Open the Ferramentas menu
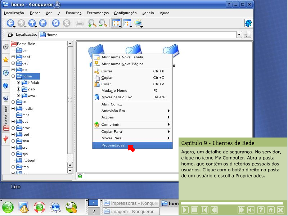 click(x=97, y=13)
